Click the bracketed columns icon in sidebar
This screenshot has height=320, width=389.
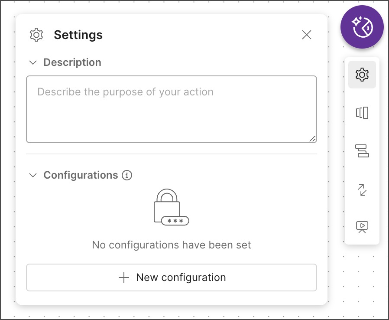[362, 113]
